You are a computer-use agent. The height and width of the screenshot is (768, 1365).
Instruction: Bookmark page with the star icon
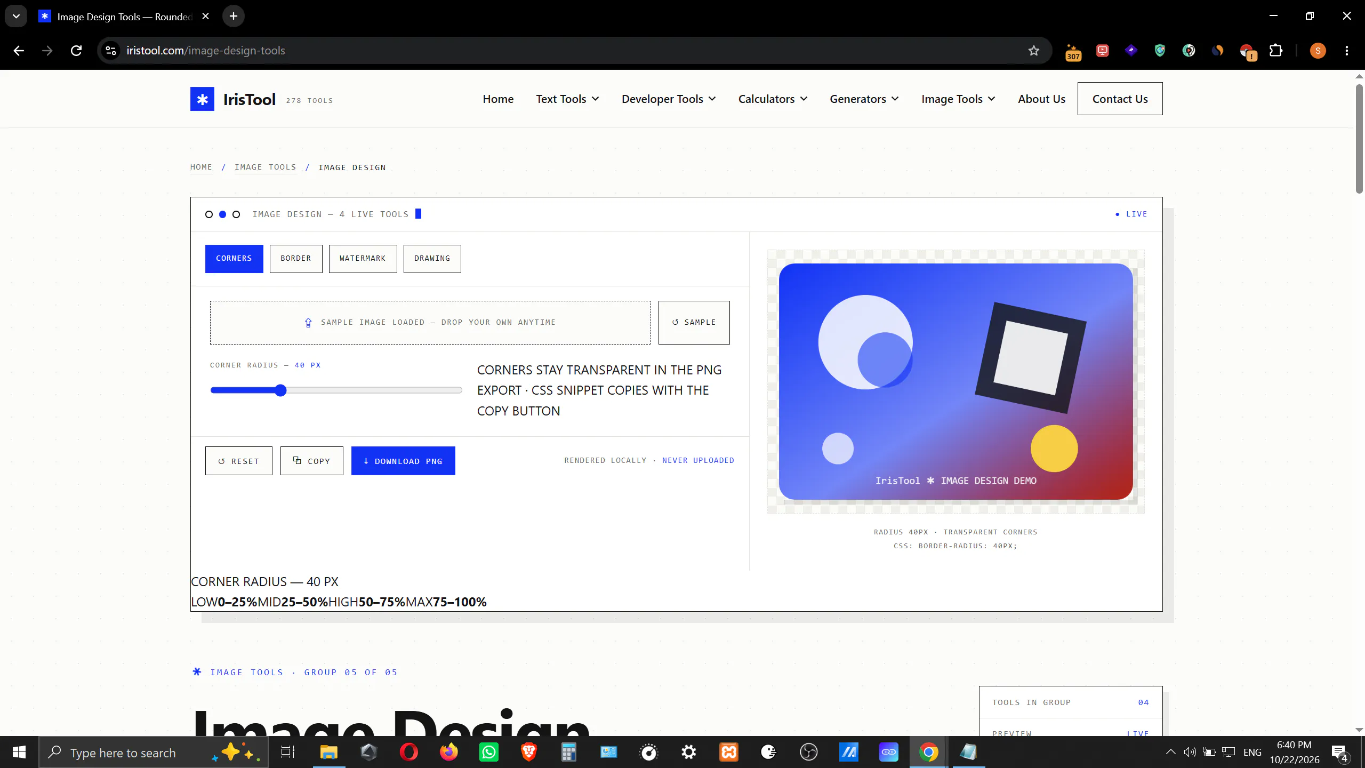point(1034,51)
